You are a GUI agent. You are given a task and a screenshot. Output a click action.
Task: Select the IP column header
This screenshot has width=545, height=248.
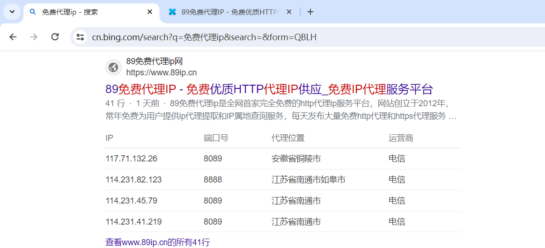coord(109,138)
